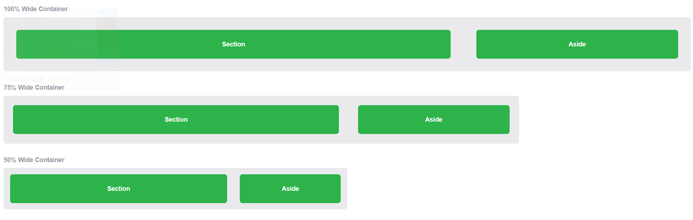Viewport: 693px width, 220px height.
Task: Select the Section block in 75% Wide Container
Action: click(x=176, y=119)
